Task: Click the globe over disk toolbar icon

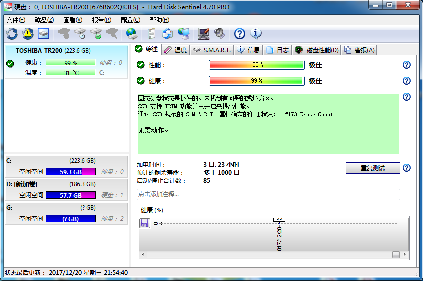Action: (x=132, y=34)
